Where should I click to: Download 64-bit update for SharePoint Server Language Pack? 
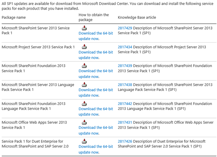[x=96, y=92]
